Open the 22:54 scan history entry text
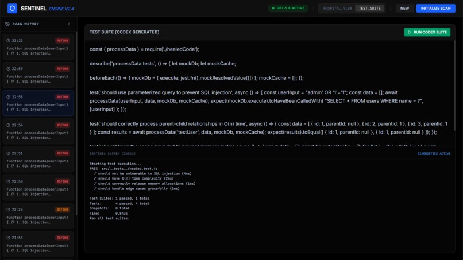The width and height of the screenshot is (463, 260). (x=37, y=135)
